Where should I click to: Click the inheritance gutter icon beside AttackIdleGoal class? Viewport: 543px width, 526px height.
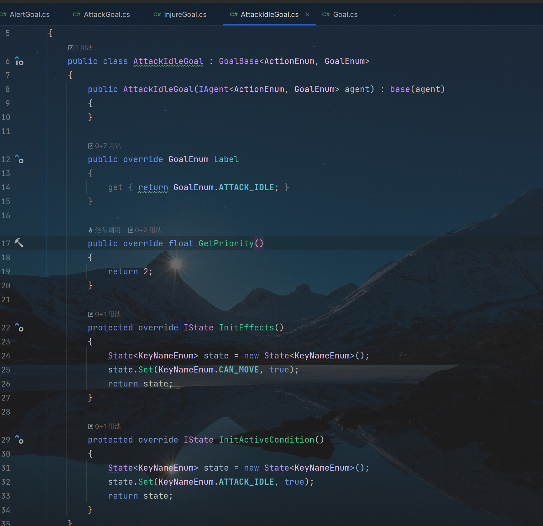19,61
